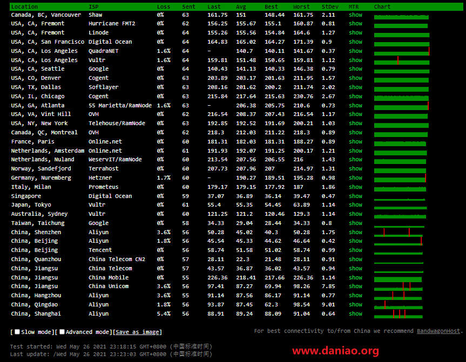Show MTR for Sandefjord Terrahost row
The height and width of the screenshot is (362, 466).
[x=355, y=169]
